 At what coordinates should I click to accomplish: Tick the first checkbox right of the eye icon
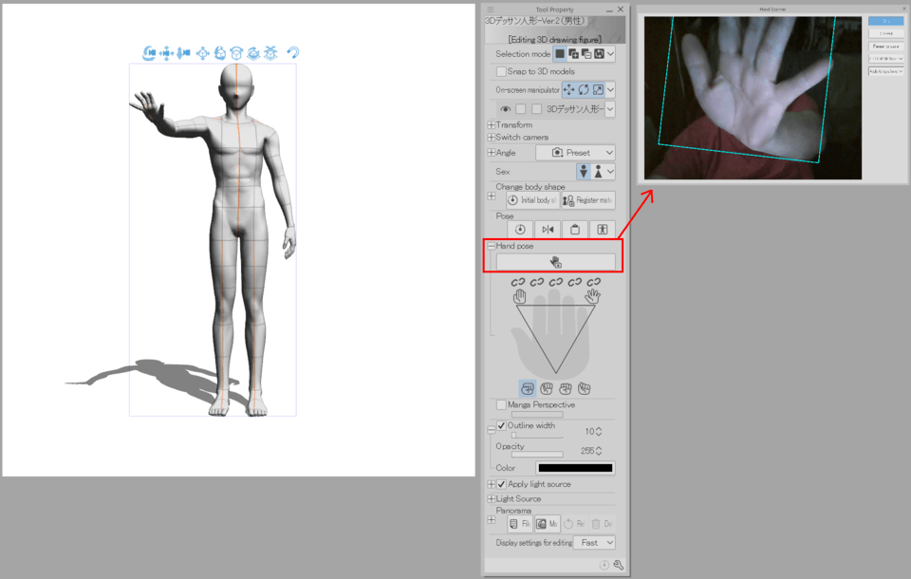pos(521,109)
